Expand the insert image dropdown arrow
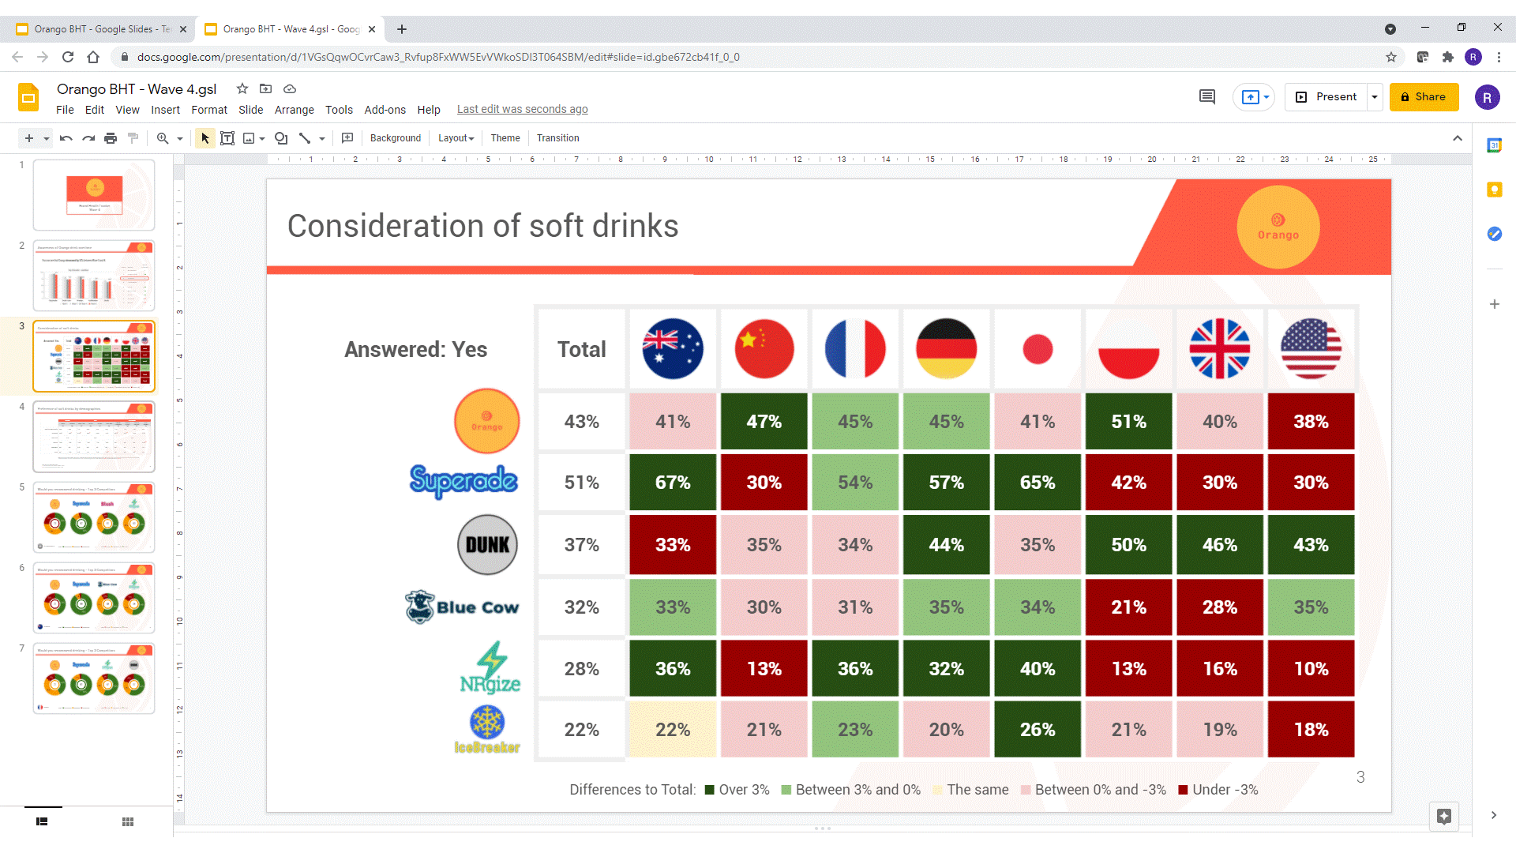 coord(262,138)
